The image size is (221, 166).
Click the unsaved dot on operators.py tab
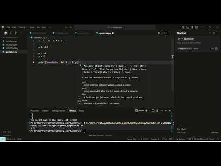113,33
